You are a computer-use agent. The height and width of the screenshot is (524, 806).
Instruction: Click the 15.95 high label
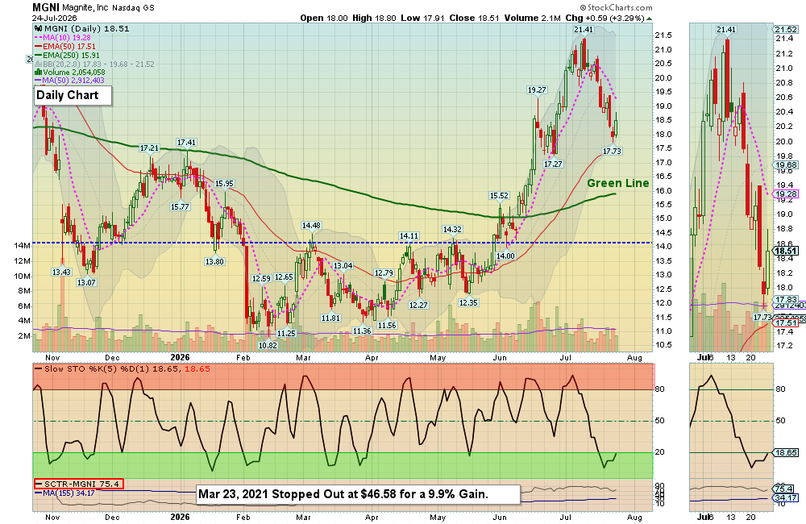coord(224,184)
